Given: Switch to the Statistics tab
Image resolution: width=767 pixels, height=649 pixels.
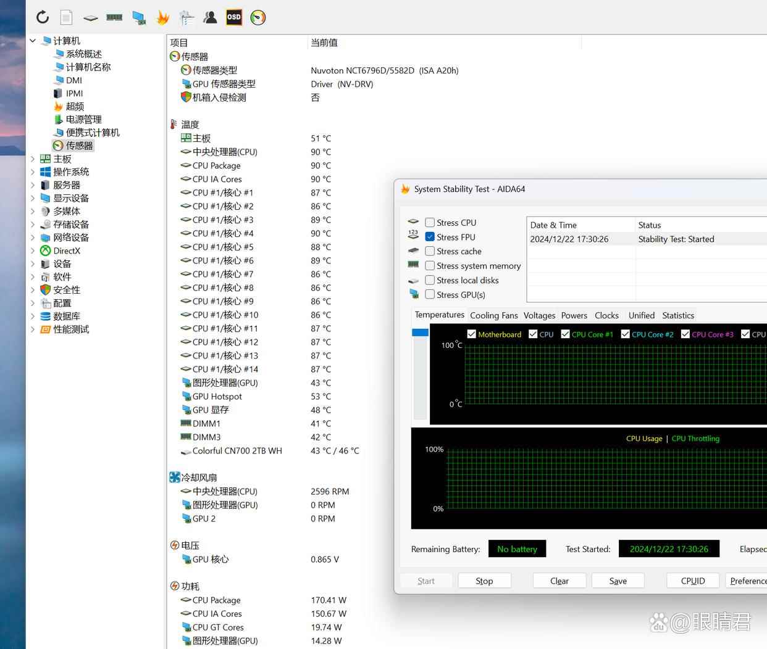Looking at the screenshot, I should [678, 315].
